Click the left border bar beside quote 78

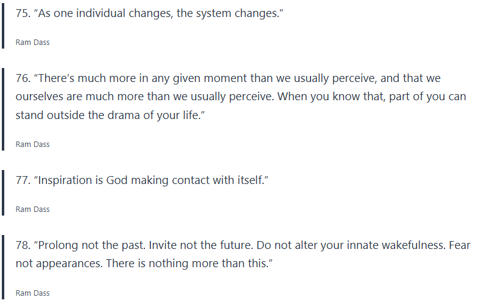[4, 267]
